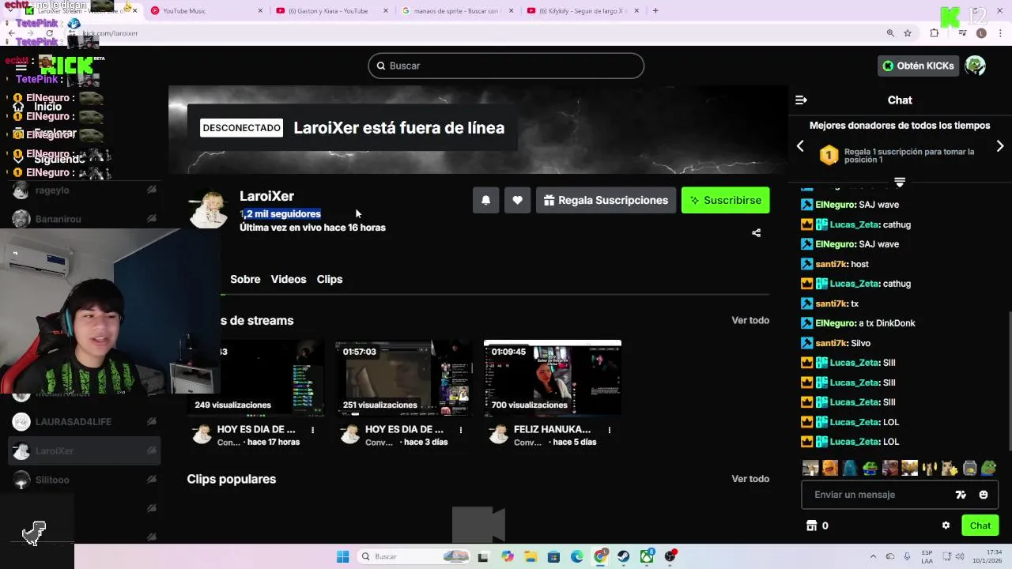Open File Explorer from the taskbar
This screenshot has width=1012, height=569.
tap(530, 556)
